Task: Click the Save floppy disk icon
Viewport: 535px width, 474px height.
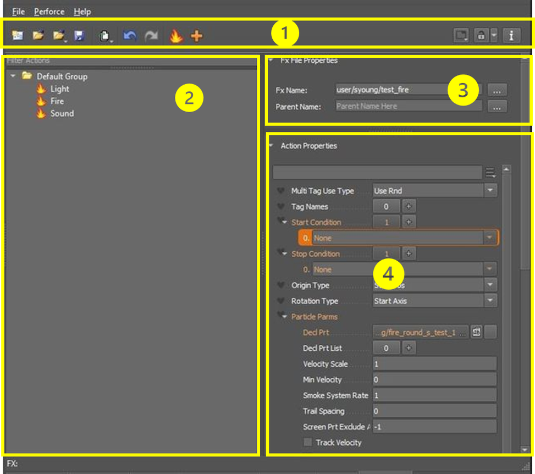Action: (x=79, y=36)
